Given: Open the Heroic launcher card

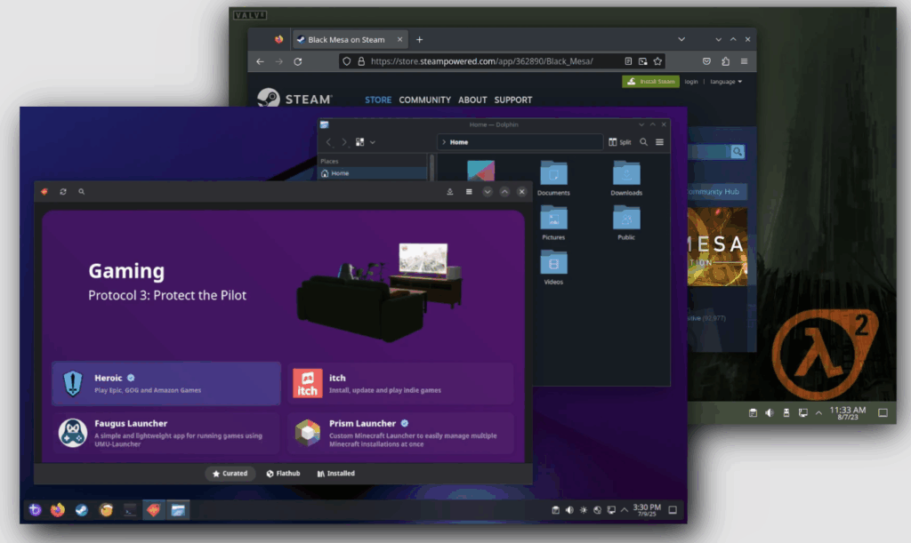Looking at the screenshot, I should coord(166,383).
